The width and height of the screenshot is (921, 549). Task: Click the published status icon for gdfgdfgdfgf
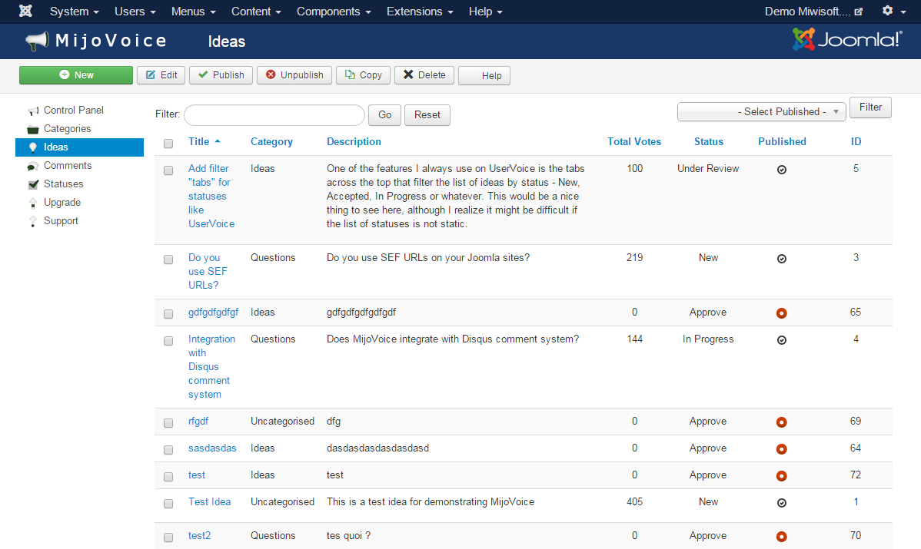click(x=782, y=313)
